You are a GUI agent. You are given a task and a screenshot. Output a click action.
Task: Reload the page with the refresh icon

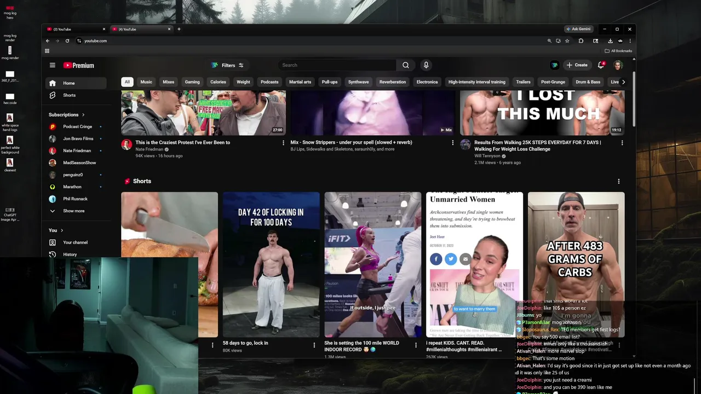67,41
